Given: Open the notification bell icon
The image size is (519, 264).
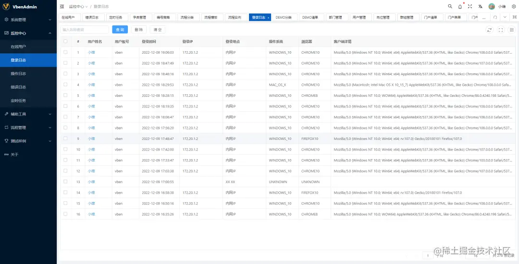Looking at the screenshot, I should point(460,7).
